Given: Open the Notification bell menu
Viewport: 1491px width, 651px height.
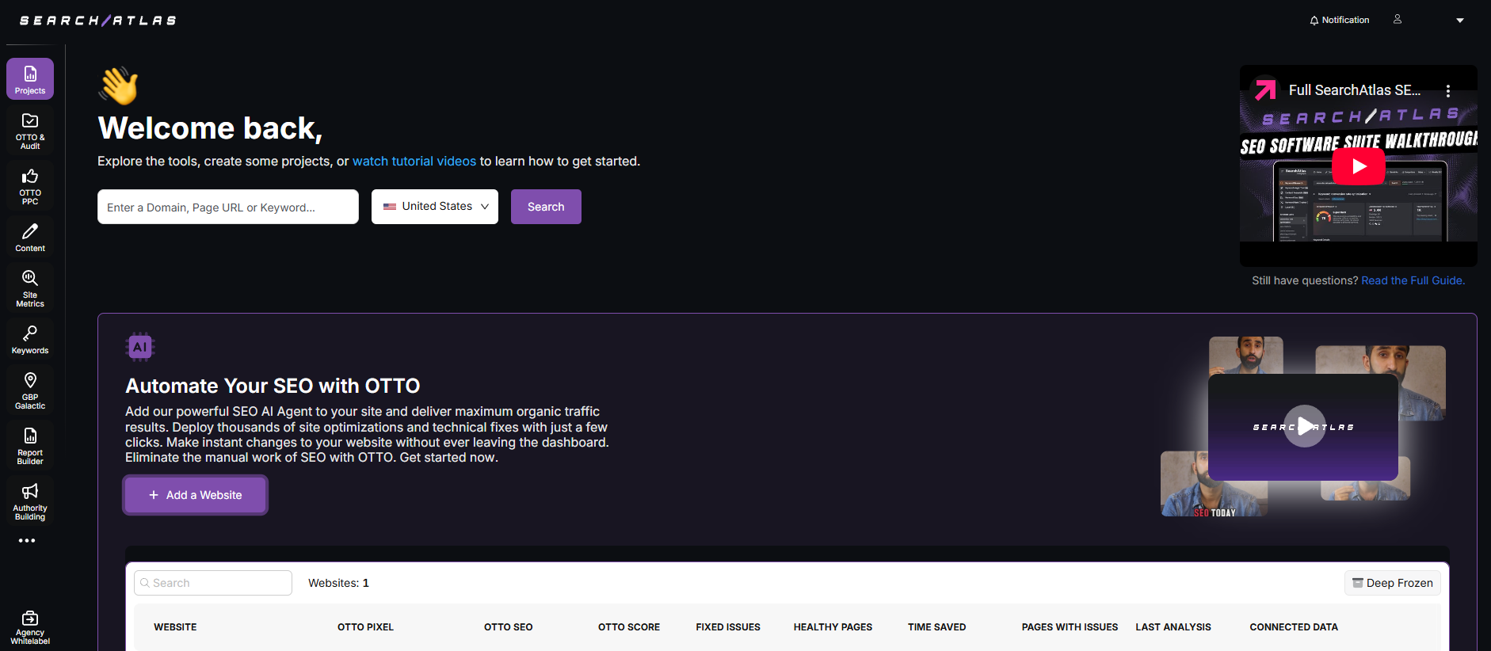Looking at the screenshot, I should (x=1339, y=21).
